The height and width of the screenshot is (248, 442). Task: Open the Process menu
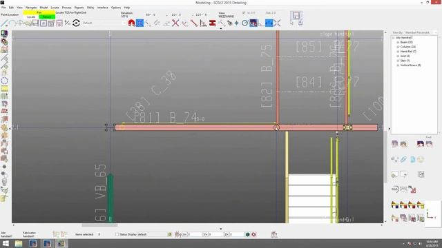(x=66, y=8)
